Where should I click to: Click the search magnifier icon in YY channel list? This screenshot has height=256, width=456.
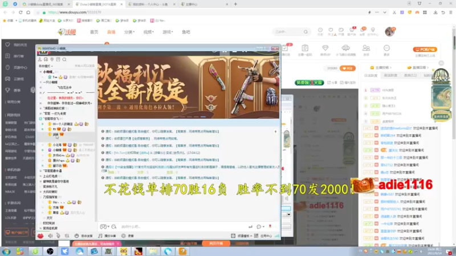[x=64, y=60]
